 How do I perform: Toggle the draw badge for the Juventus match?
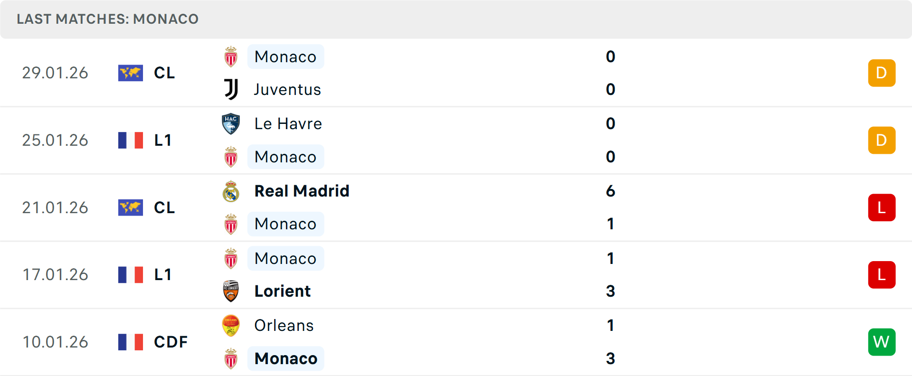(882, 73)
